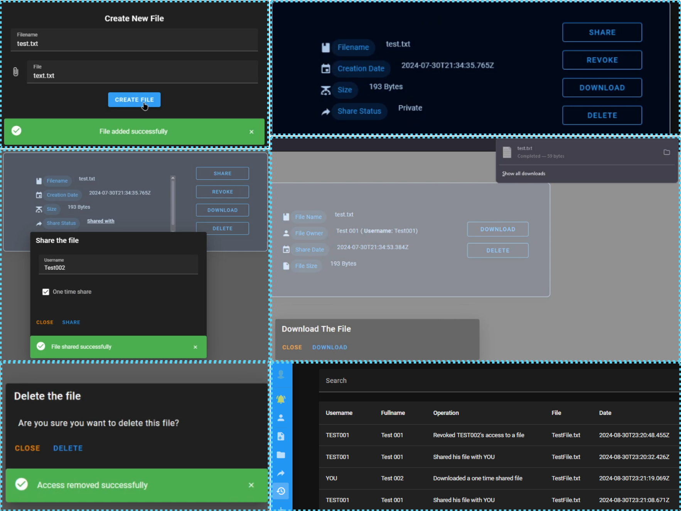The width and height of the screenshot is (681, 511).
Task: Click the scrollbar in the Shared with panel
Action: coord(173,203)
